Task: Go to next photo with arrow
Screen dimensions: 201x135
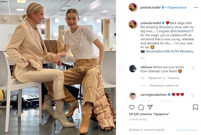Action: [120, 67]
